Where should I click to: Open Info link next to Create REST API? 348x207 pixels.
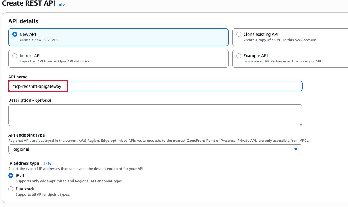pyautogui.click(x=61, y=4)
